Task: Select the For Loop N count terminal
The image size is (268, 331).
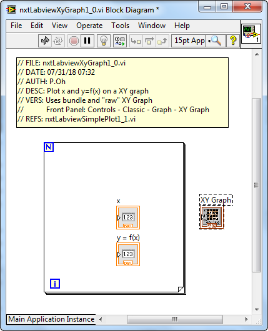Action: click(x=49, y=147)
